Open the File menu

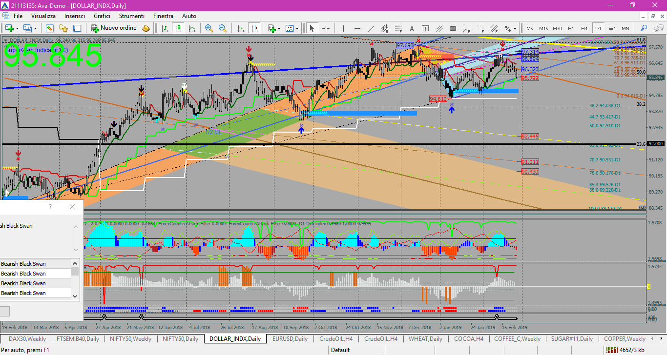pos(18,16)
